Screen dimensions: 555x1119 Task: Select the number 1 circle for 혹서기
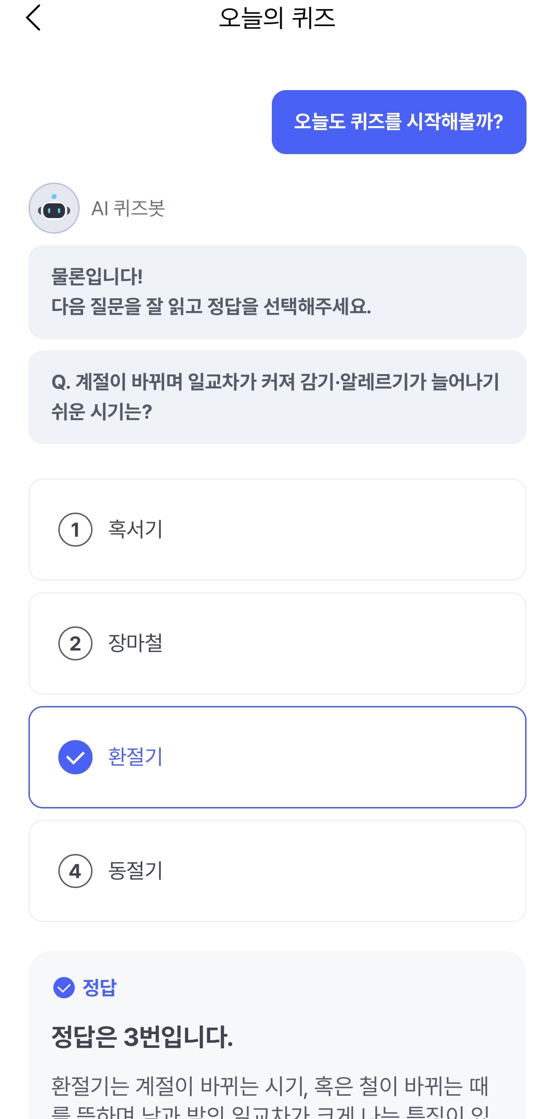75,530
